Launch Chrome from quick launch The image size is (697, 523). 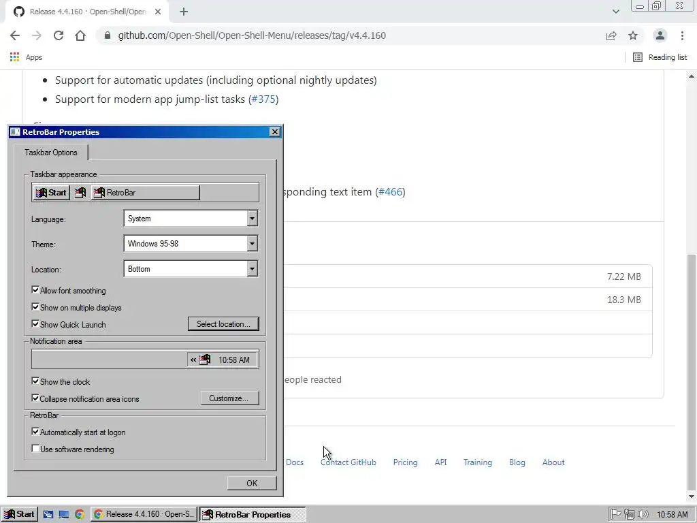click(80, 515)
